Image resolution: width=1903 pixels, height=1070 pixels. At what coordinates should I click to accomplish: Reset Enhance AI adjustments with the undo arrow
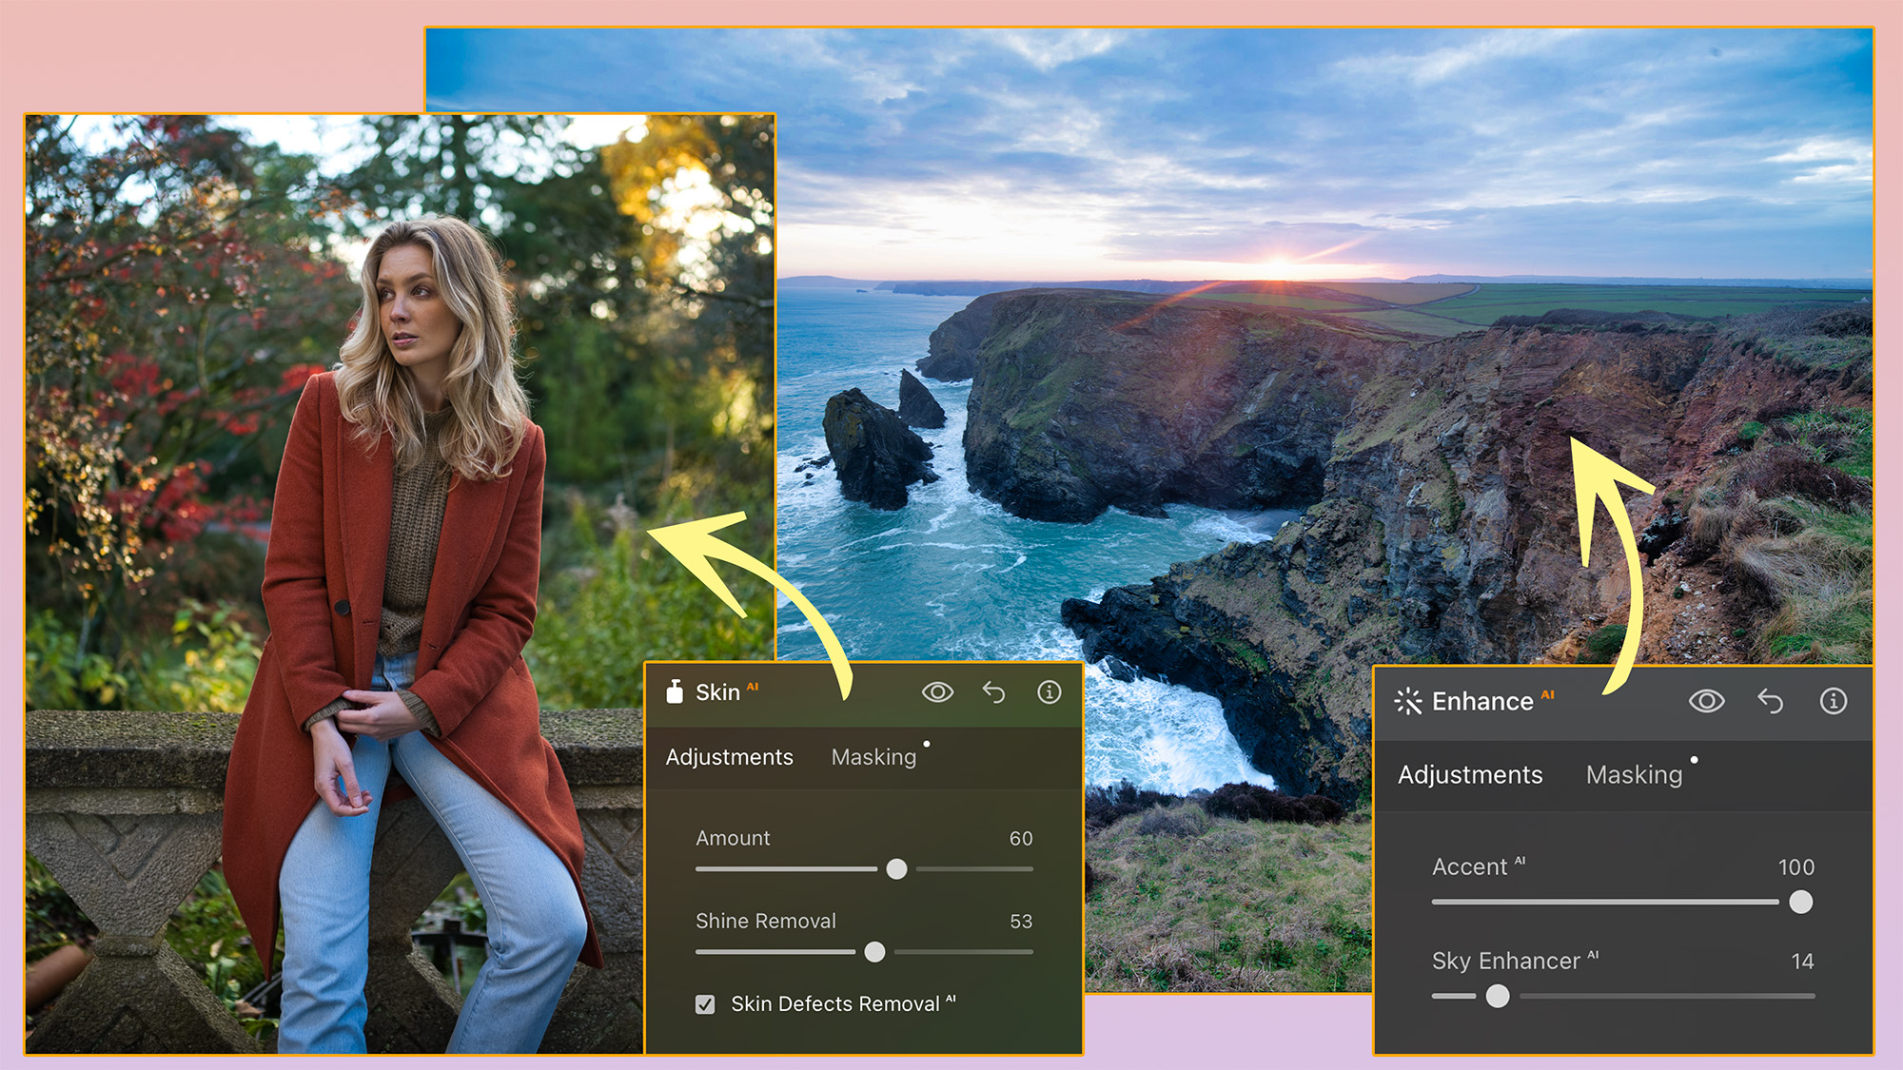[x=1771, y=702]
